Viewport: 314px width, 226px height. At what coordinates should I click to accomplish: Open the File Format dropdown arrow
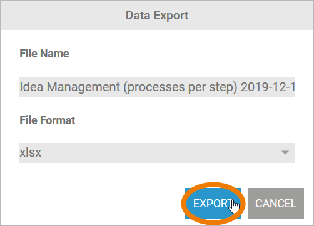coord(285,152)
